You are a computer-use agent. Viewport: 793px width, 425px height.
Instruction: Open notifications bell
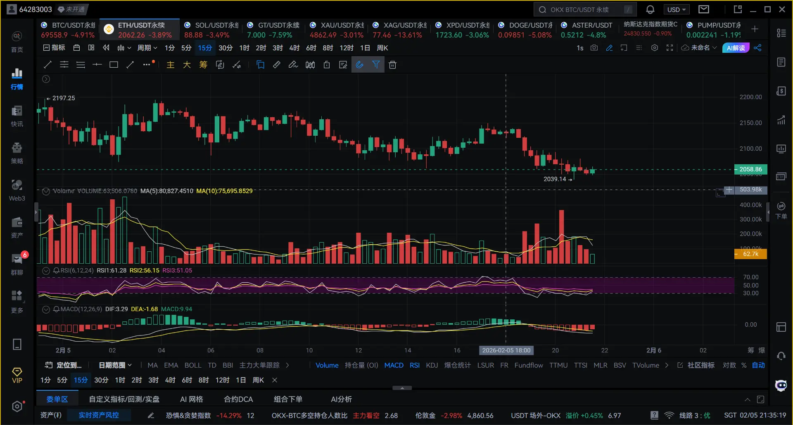tap(650, 9)
